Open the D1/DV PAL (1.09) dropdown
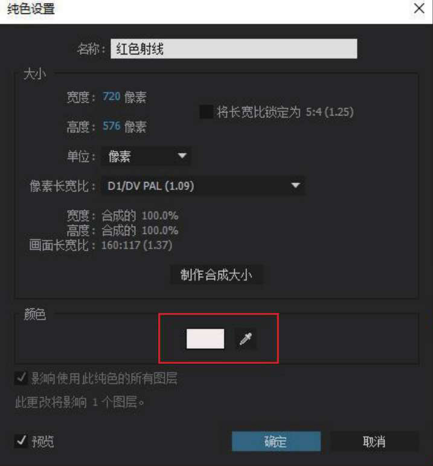The width and height of the screenshot is (433, 466). (203, 186)
